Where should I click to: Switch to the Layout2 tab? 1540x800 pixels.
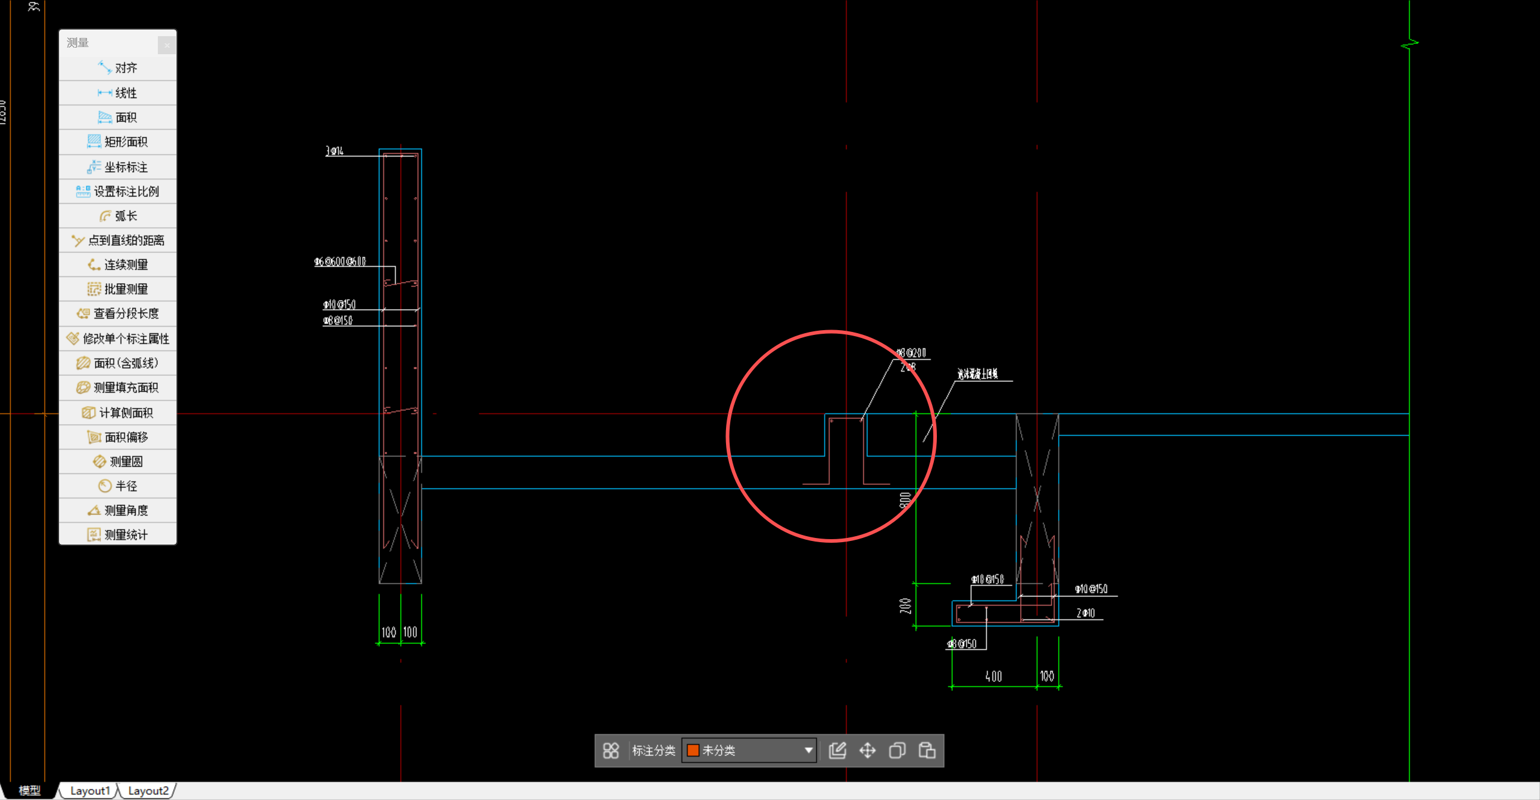click(x=148, y=790)
